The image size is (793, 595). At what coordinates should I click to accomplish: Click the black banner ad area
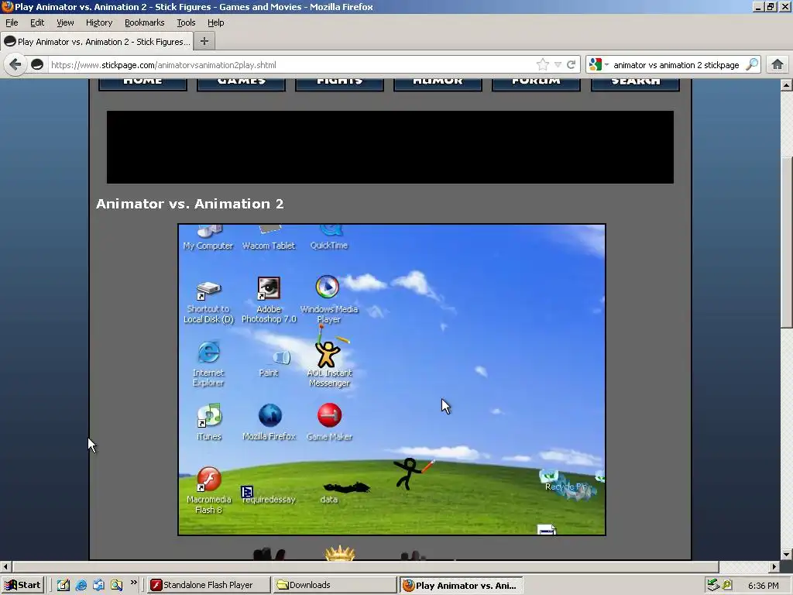(390, 147)
